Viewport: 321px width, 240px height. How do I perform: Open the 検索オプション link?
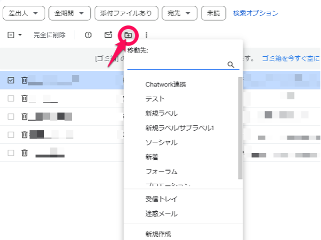[256, 13]
